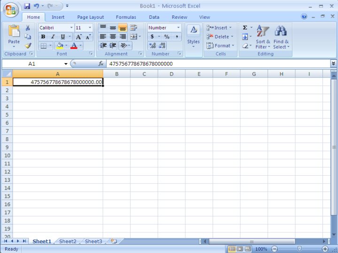Open the Fill down-arrow icon

pyautogui.click(x=245, y=37)
